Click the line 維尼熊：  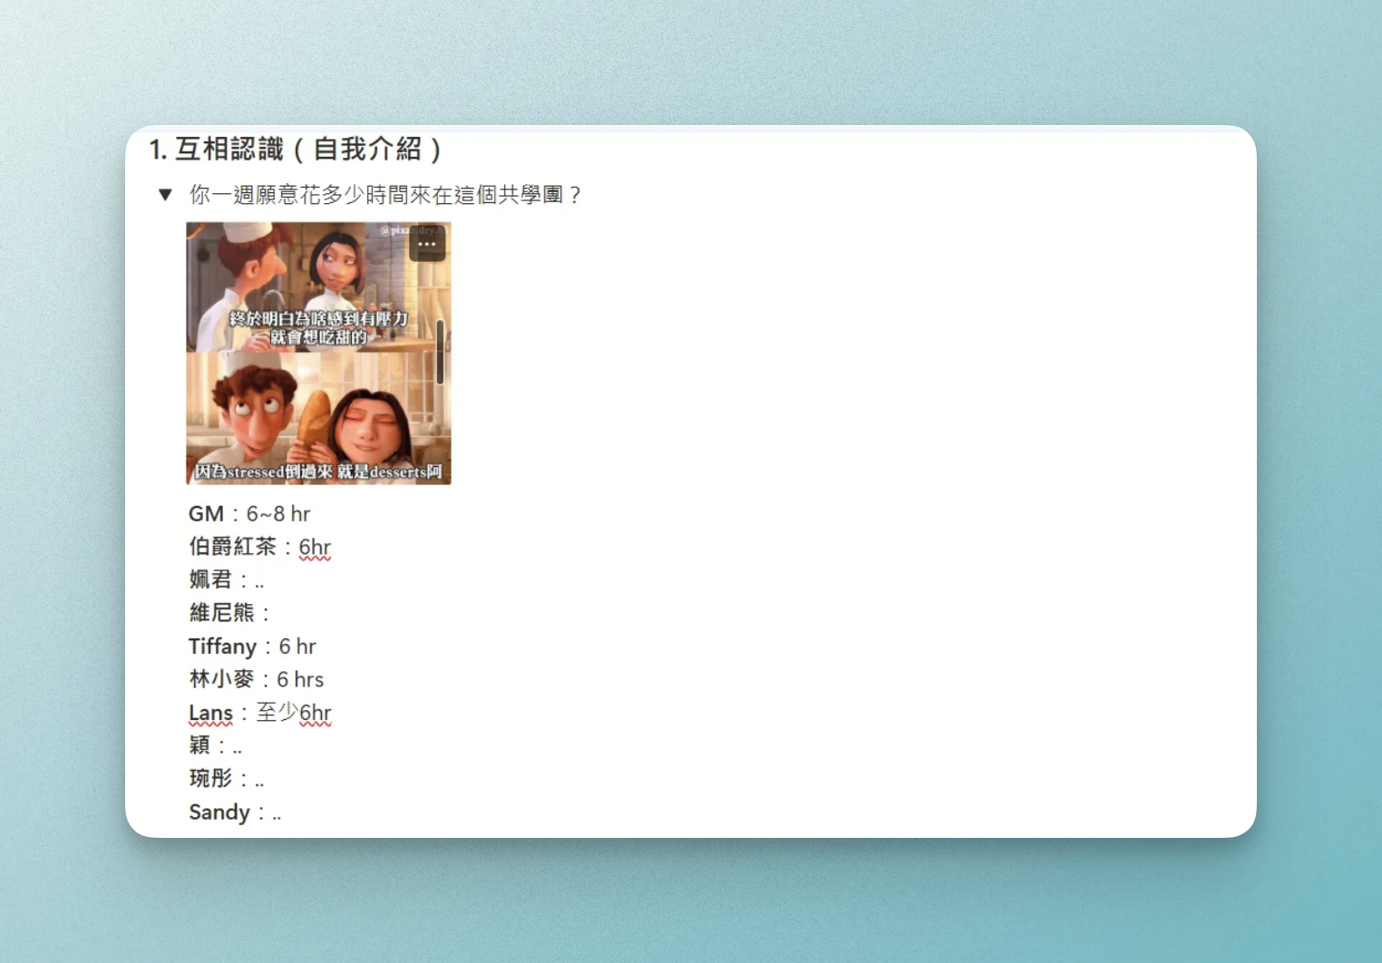coord(230,613)
